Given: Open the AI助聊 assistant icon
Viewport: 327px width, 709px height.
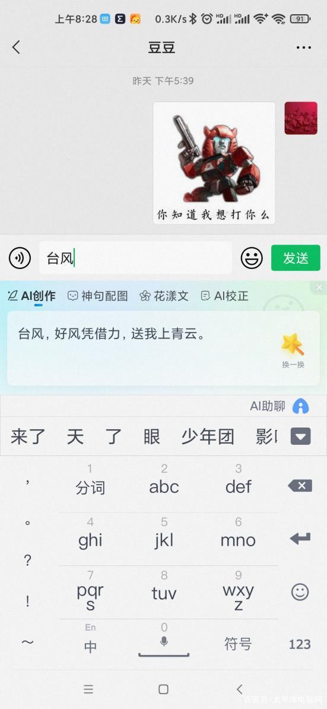Looking at the screenshot, I should [x=300, y=406].
